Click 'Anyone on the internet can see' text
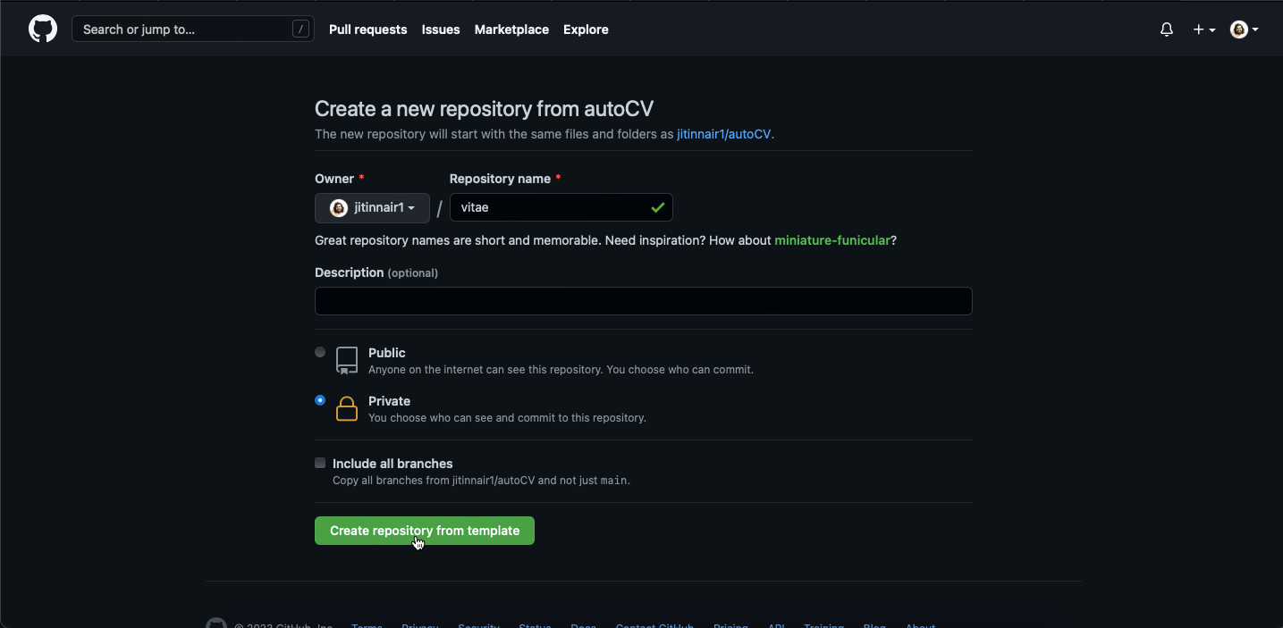Screen dimensions: 1283x628 pyautogui.click(x=561, y=370)
